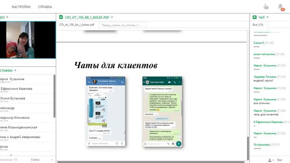Click the raise hand icon
This screenshot has height=163, width=290.
(x=266, y=7)
